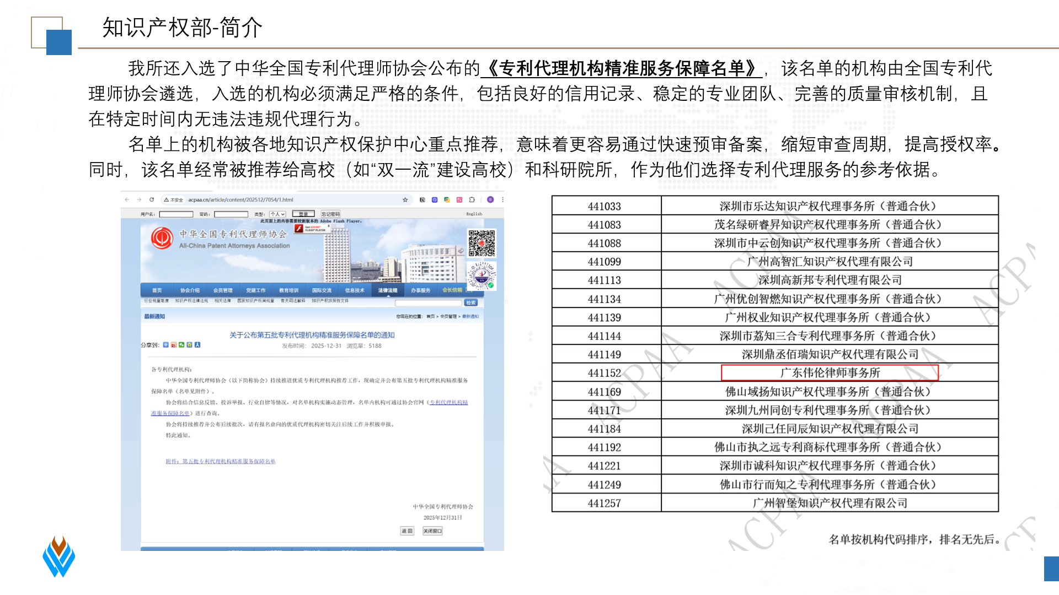The height and width of the screenshot is (595, 1059).
Task: Share to Weibo via red icon
Action: coord(174,345)
